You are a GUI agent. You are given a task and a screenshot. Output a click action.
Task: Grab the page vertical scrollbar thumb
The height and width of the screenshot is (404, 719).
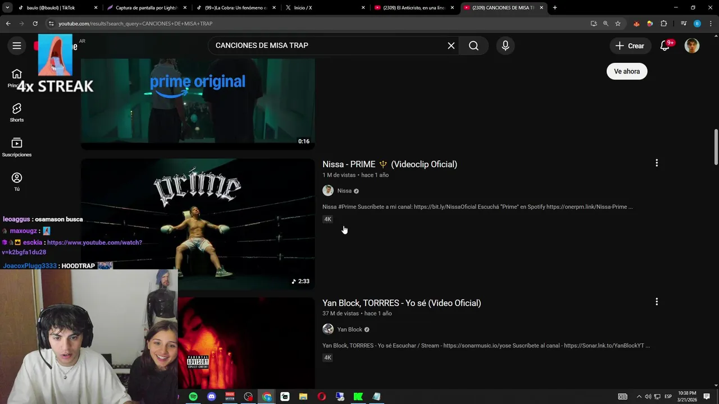click(716, 147)
